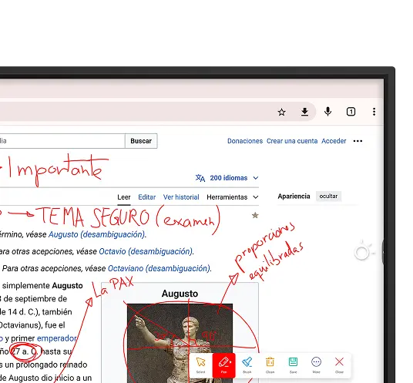Image resolution: width=413 pixels, height=383 pixels.
Task: Switch to the Editar tab
Action: (x=146, y=197)
